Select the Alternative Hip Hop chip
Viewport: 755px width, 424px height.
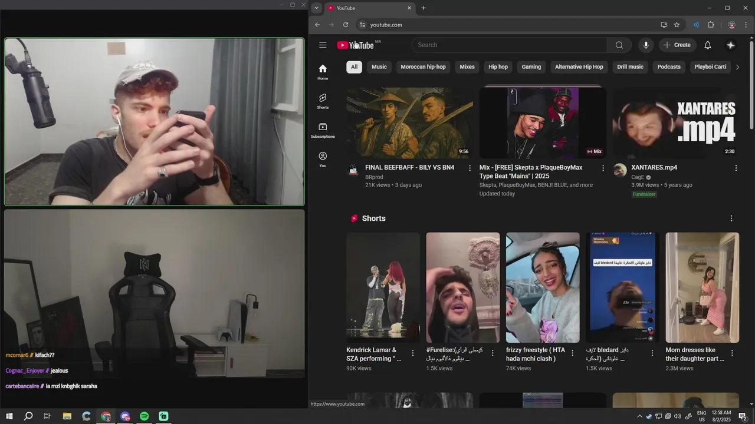point(579,67)
